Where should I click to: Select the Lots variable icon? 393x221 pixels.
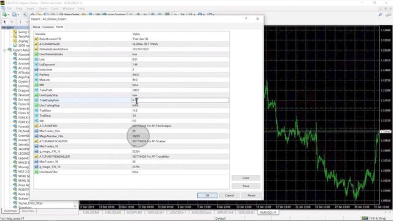tap(36, 60)
